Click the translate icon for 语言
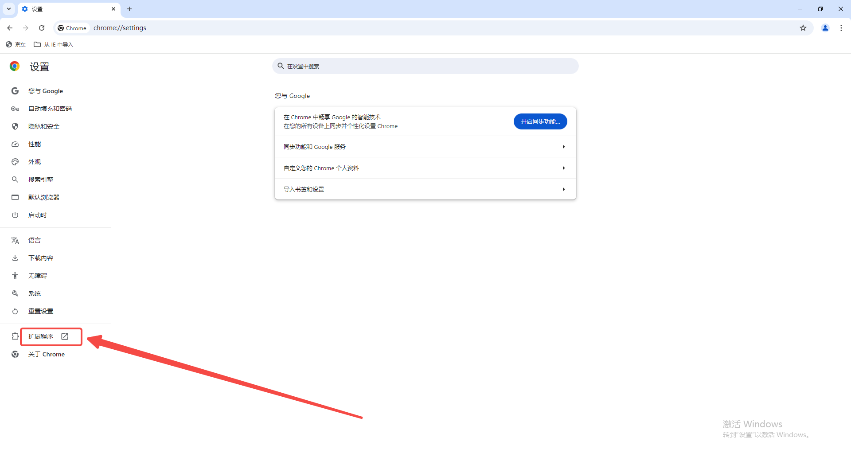 click(x=15, y=240)
